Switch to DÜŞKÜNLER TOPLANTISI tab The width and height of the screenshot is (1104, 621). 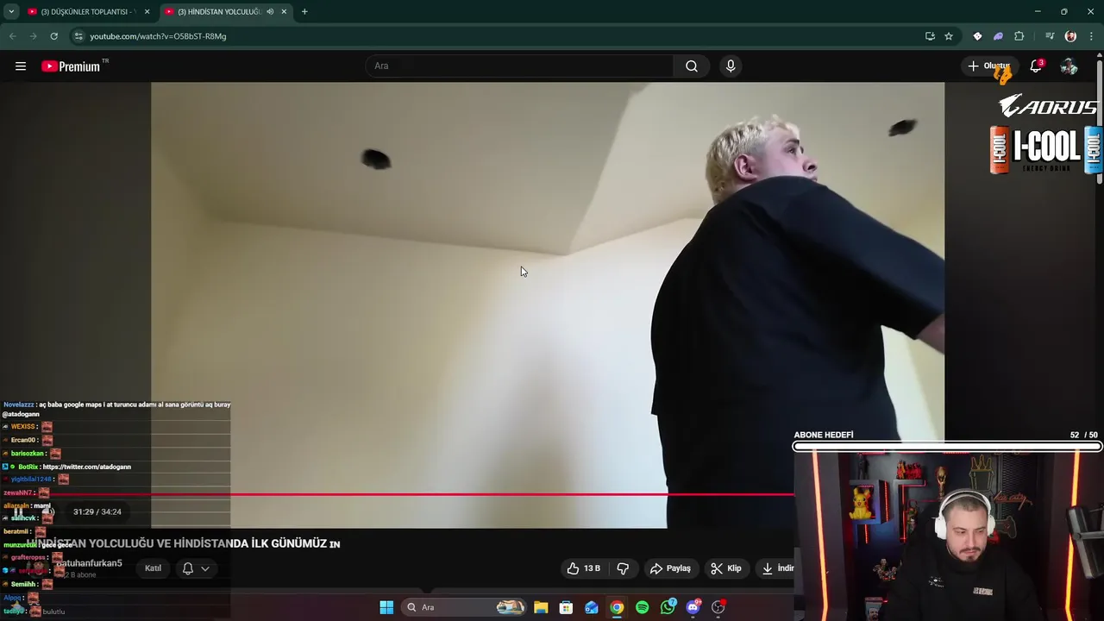click(87, 12)
